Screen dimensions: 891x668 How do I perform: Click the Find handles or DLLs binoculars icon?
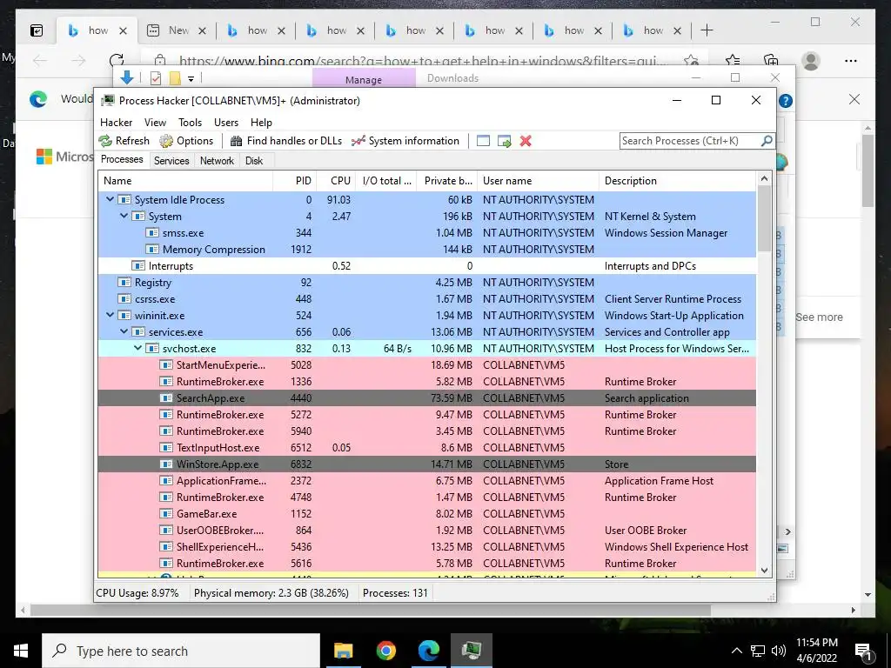pos(237,141)
